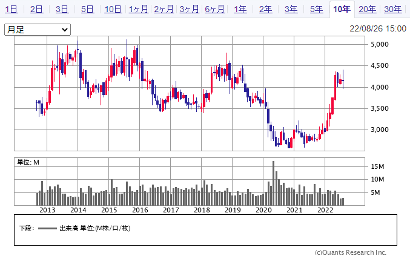Click the 2014 year axis label
This screenshot has width=410, height=259.
pos(78,210)
